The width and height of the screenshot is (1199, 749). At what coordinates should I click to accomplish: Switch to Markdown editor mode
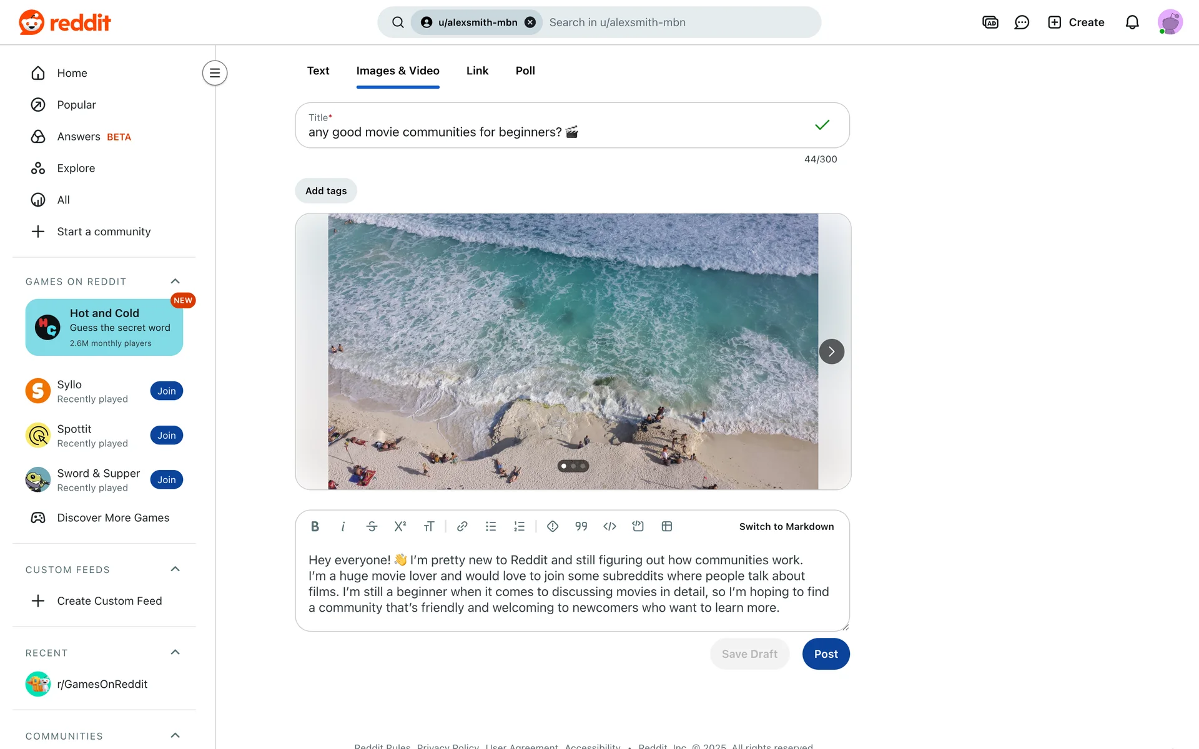tap(786, 526)
